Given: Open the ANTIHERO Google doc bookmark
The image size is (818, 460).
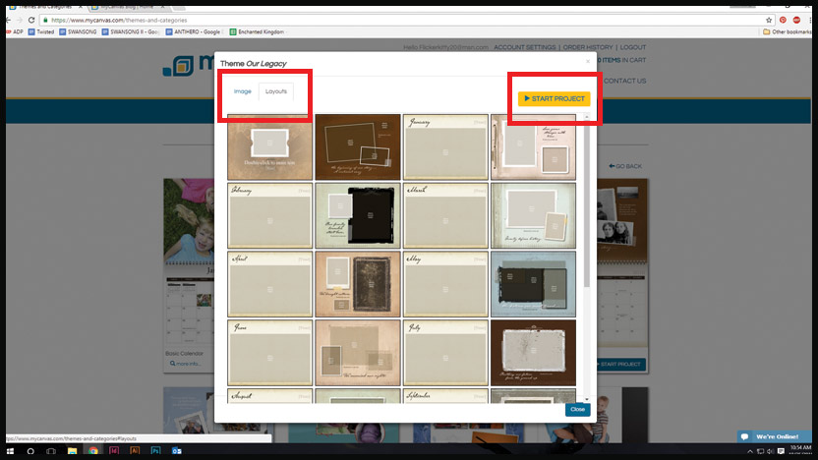Looking at the screenshot, I should click(x=193, y=31).
